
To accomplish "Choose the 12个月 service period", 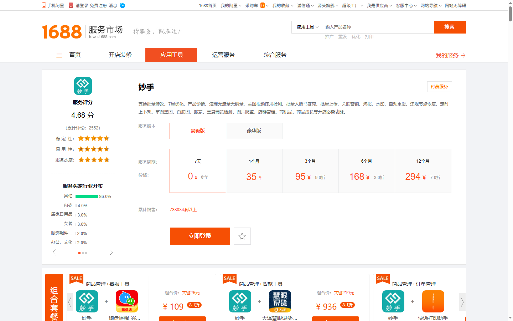I will [x=423, y=171].
